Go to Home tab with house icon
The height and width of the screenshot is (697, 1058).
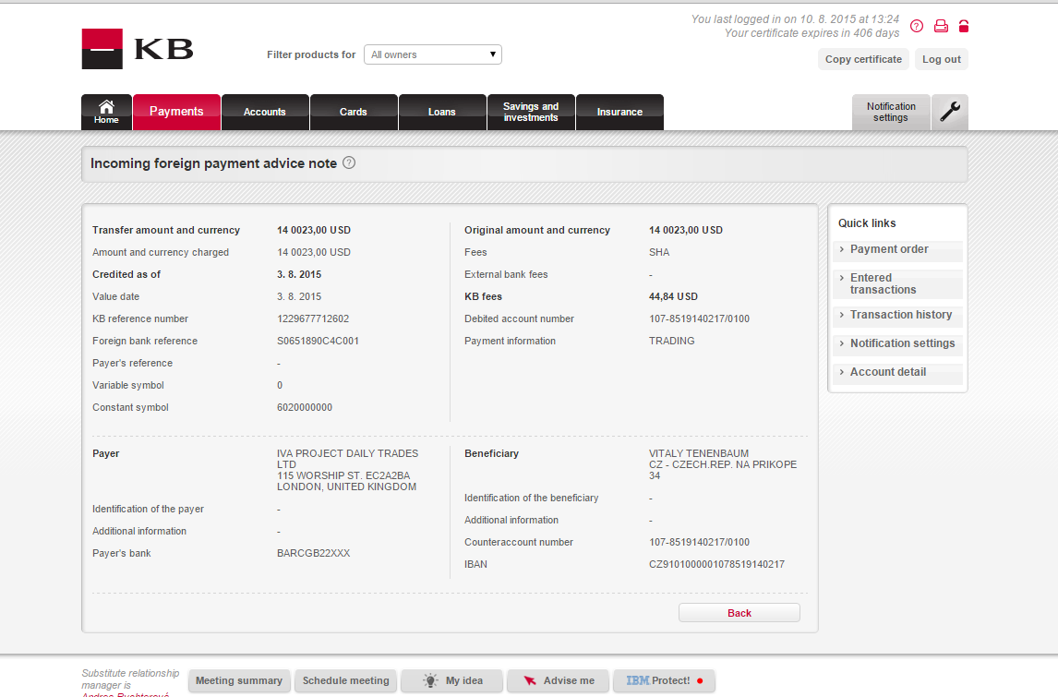106,112
